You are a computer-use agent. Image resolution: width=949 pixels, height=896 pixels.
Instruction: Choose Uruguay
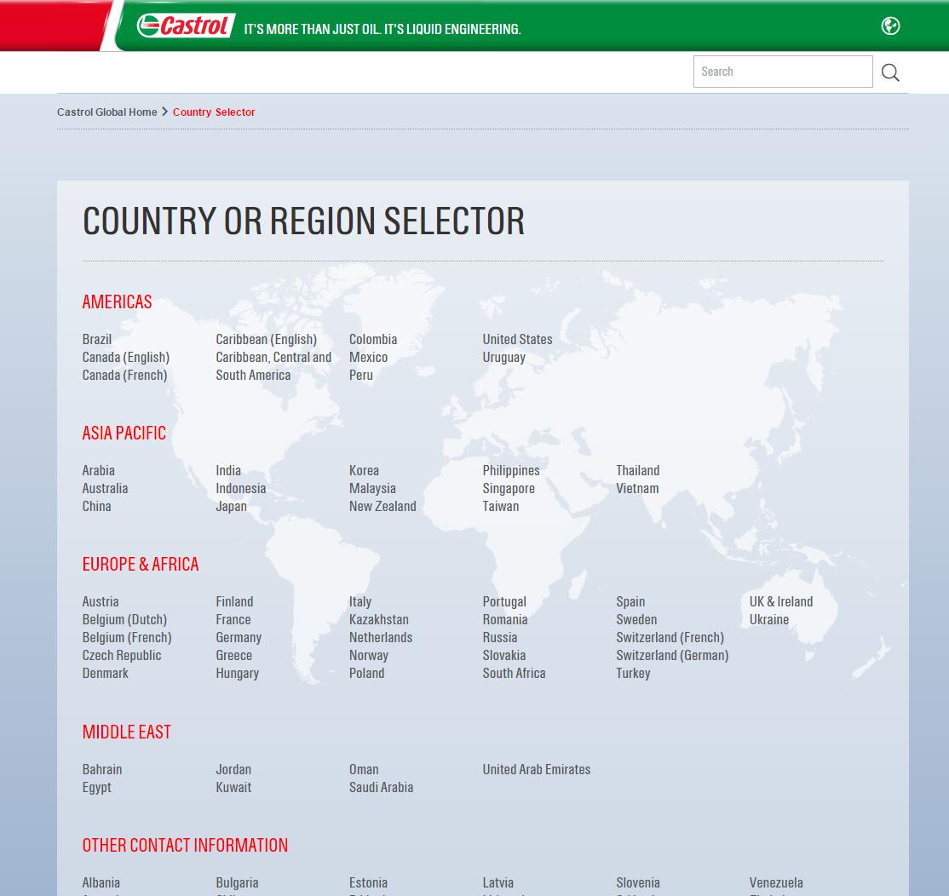[x=504, y=358]
